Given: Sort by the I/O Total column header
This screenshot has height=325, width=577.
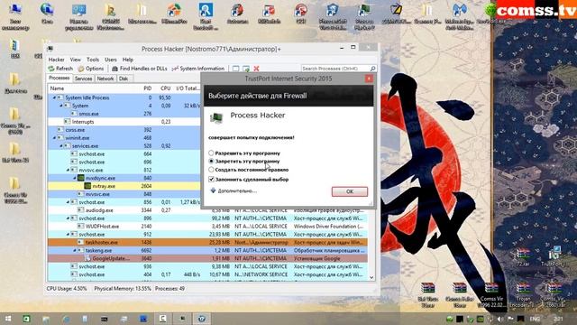Looking at the screenshot, I should tap(188, 88).
